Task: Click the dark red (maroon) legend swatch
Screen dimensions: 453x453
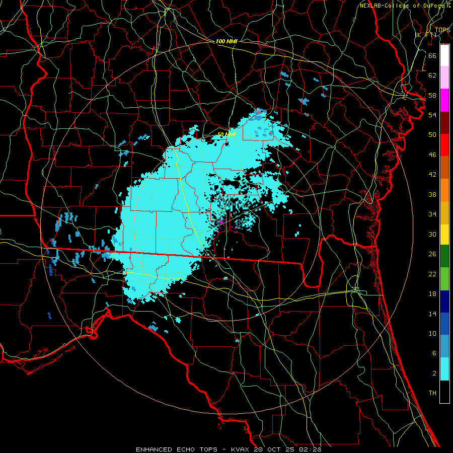Action: click(x=444, y=122)
